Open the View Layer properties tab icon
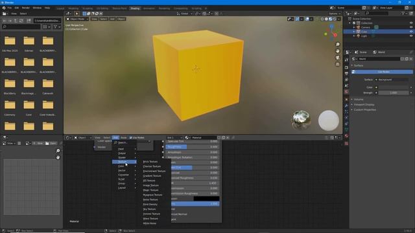 (x=346, y=80)
